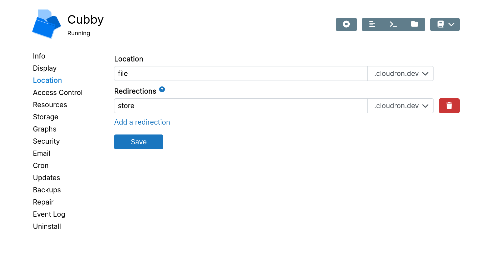Click the Cubby logo image
Screen dimensions: 490x267
click(47, 24)
